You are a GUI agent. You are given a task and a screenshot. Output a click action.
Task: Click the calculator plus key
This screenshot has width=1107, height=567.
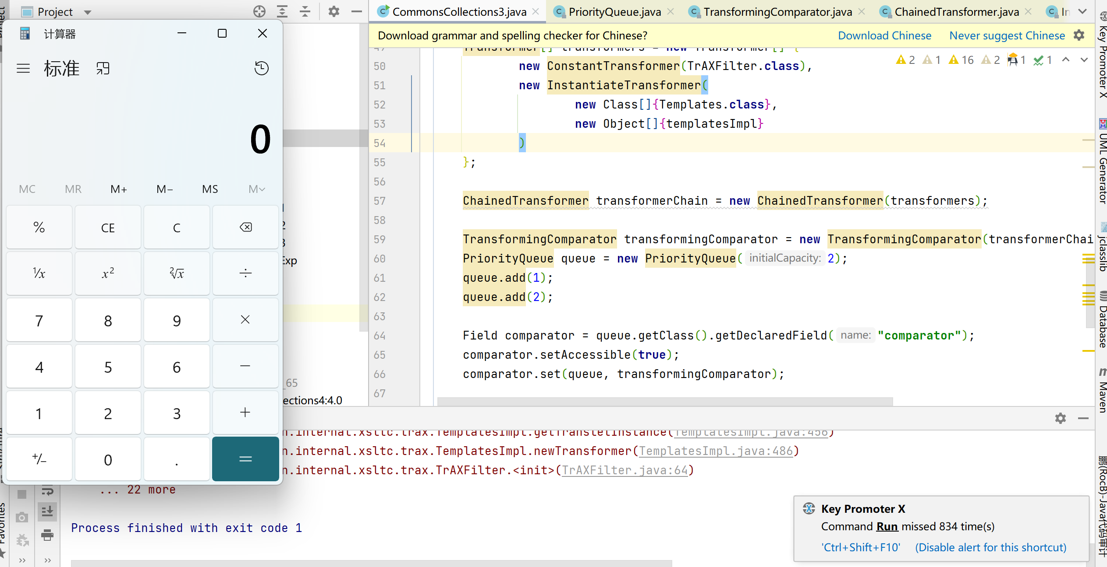246,413
